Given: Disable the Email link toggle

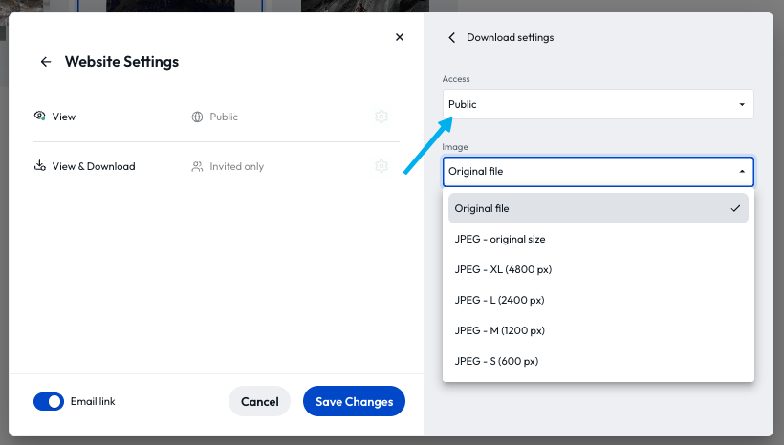Looking at the screenshot, I should tap(49, 401).
